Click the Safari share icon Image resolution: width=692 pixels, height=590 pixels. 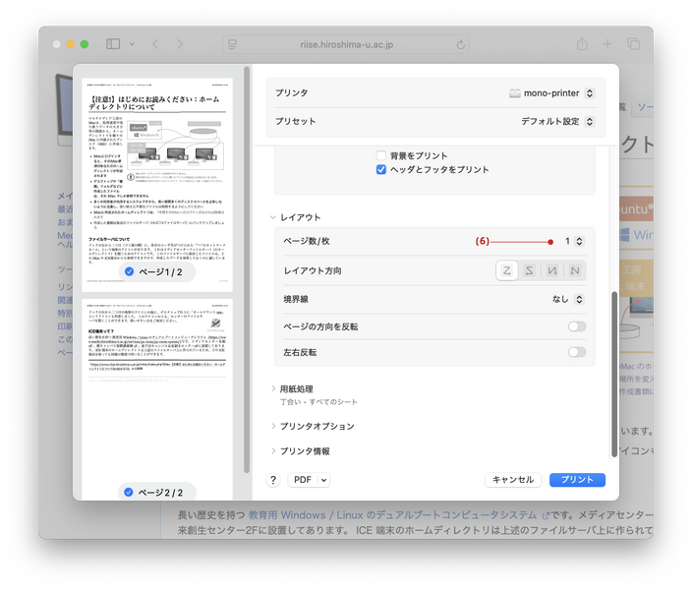(583, 44)
